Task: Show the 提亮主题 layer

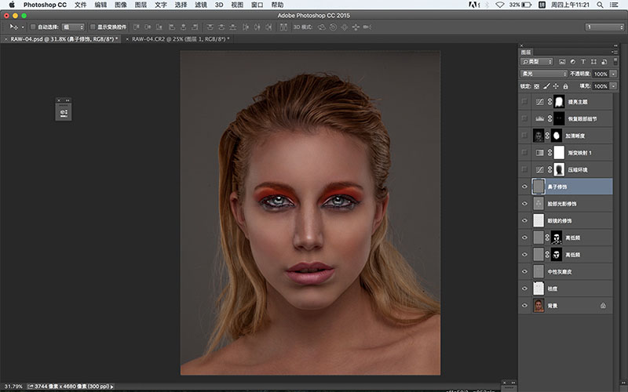Action: [524, 102]
